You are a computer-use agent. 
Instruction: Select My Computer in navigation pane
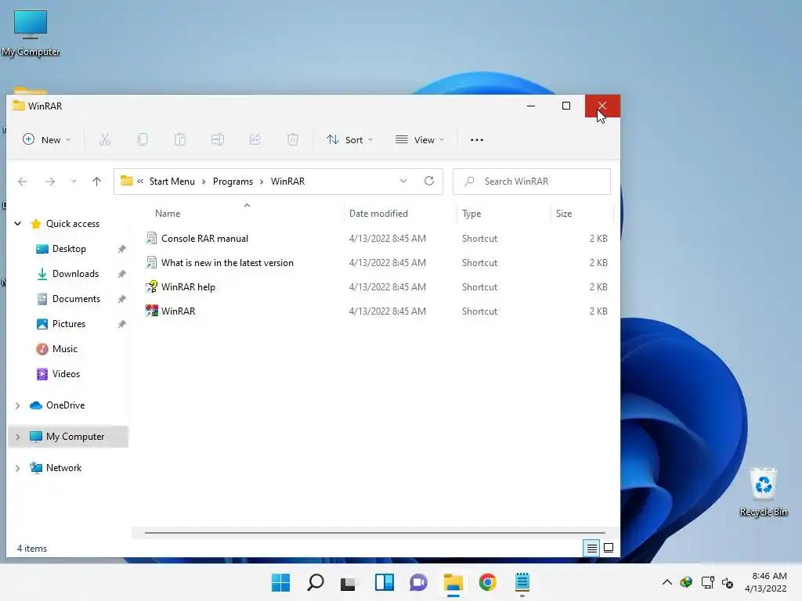(x=75, y=437)
